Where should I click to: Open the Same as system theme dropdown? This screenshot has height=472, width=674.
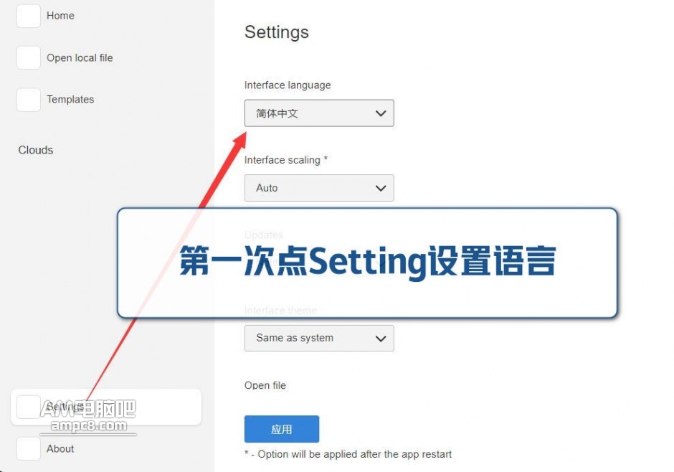click(319, 338)
